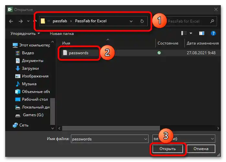The width and height of the screenshot is (226, 162).
Task: Click the green sync status checkmark
Action: tap(159, 53)
